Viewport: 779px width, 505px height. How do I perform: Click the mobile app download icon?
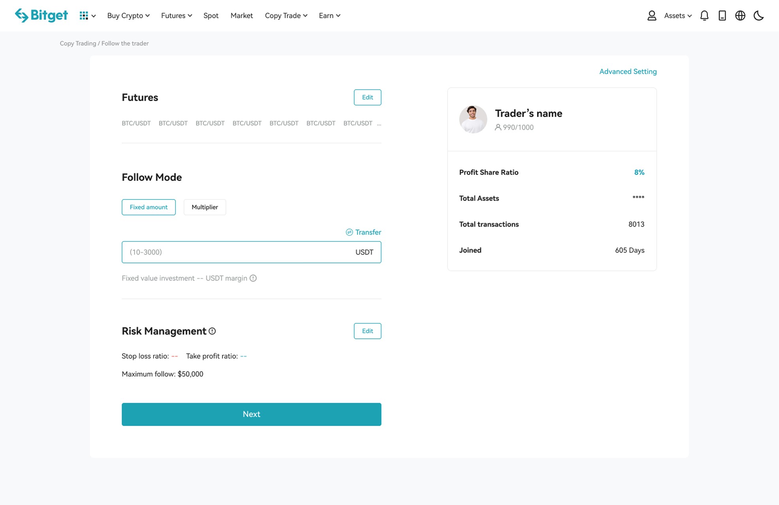[722, 16]
